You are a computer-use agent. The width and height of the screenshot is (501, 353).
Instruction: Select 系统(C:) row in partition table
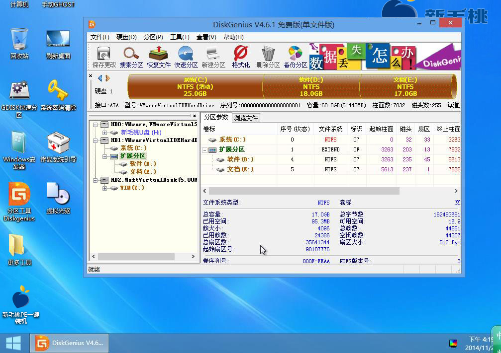click(331, 140)
